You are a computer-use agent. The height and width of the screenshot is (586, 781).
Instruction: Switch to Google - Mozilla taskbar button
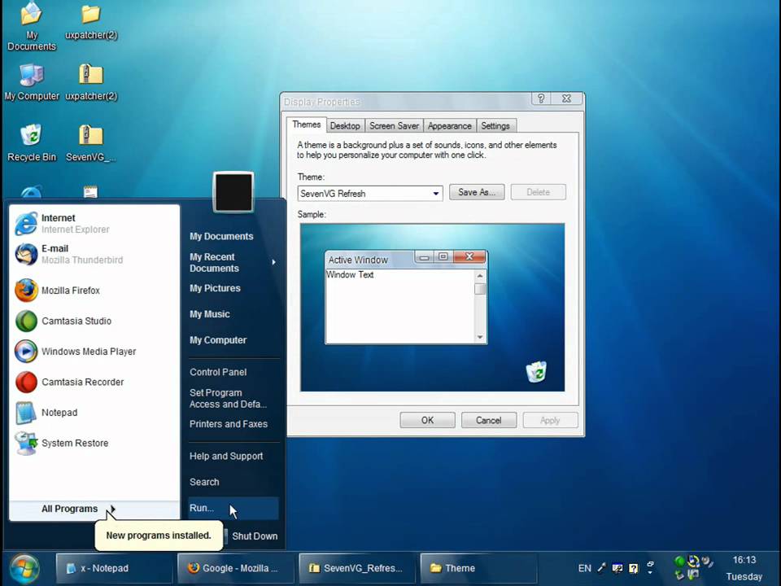[236, 568]
